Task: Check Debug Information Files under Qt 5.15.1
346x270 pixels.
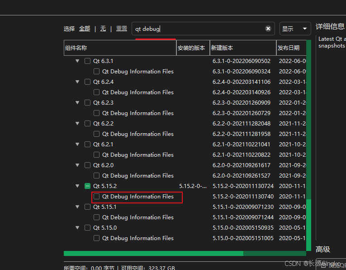Action: coord(96,217)
